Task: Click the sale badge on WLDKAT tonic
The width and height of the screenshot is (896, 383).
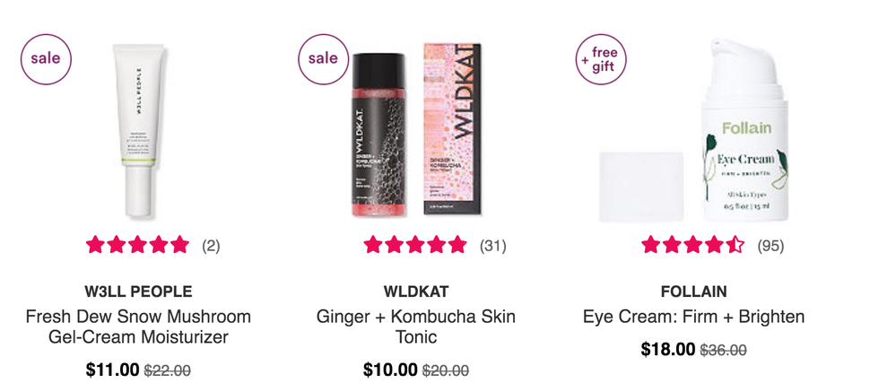Action: (323, 58)
